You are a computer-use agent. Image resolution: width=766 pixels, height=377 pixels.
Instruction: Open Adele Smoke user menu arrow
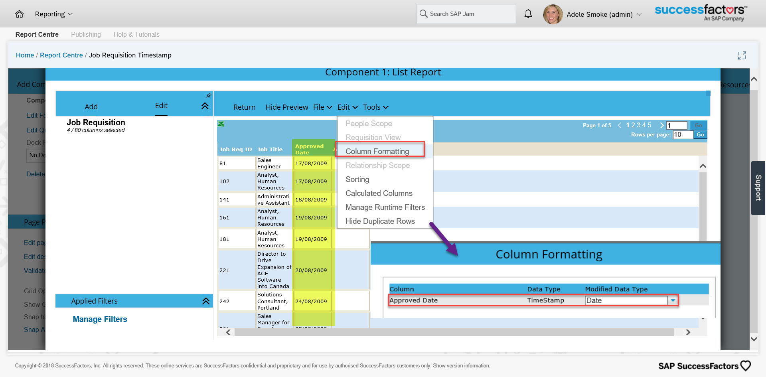click(639, 14)
